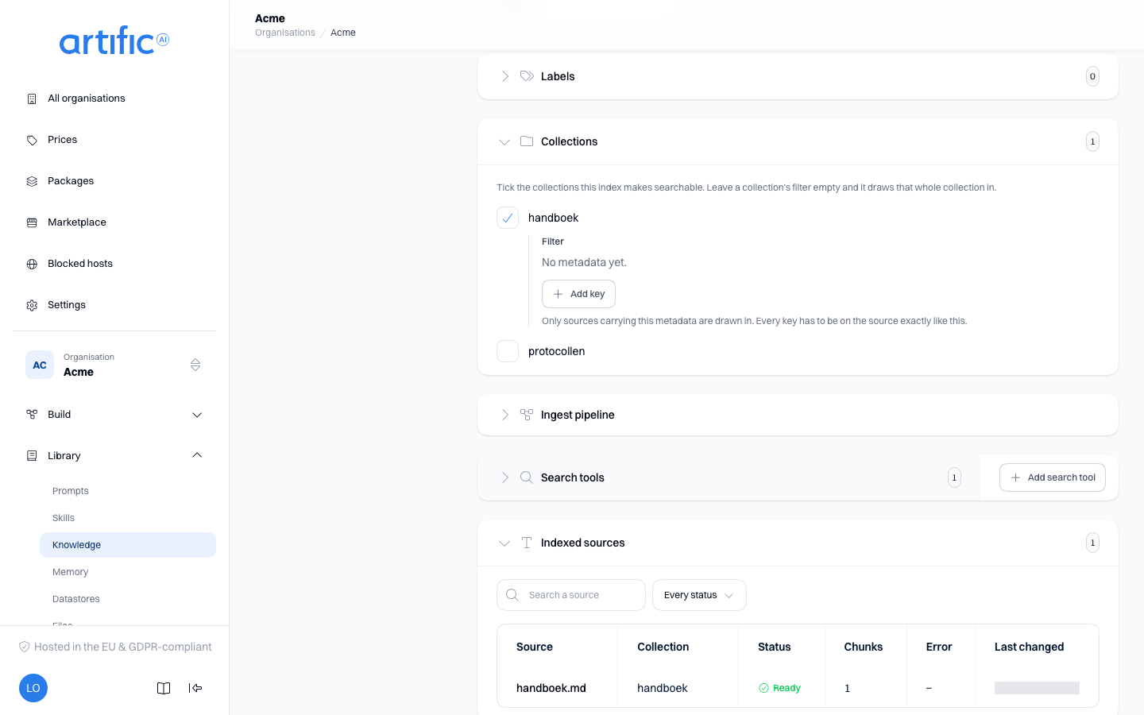Click the Add key button
The width and height of the screenshot is (1144, 715).
[578, 294]
